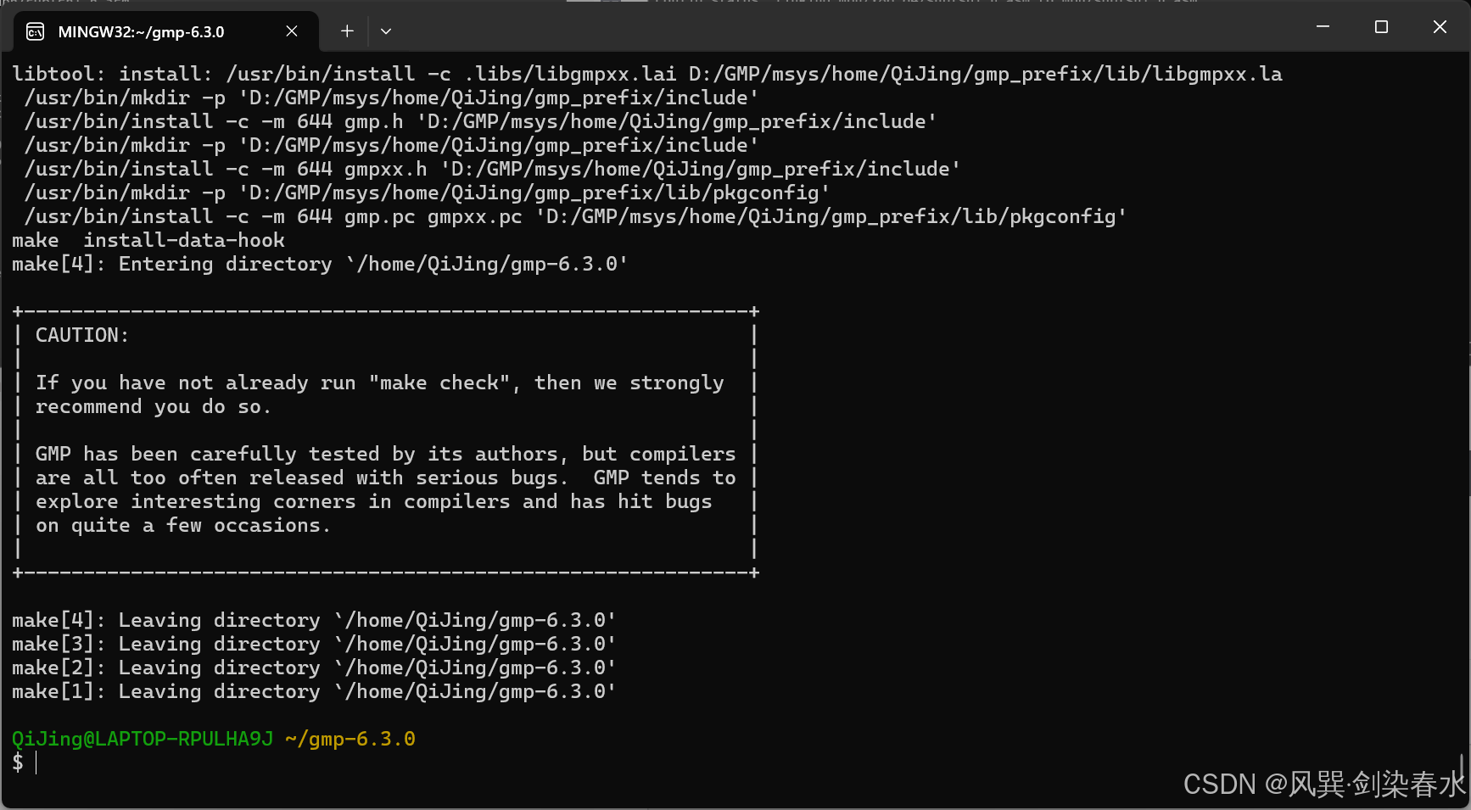This screenshot has height=810, width=1471.
Task: Click the yellow ~/gmp-6.3.0 path text
Action: (350, 739)
